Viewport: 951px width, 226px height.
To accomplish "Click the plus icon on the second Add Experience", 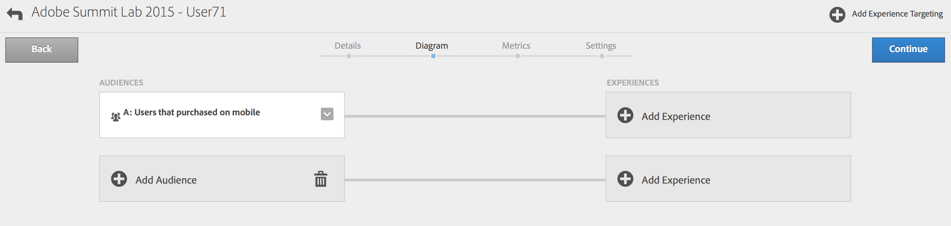I will [625, 179].
